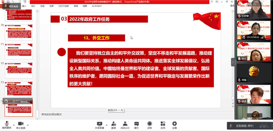Click the slide panel vertical scrollbar
273x131 pixels.
[37, 64]
